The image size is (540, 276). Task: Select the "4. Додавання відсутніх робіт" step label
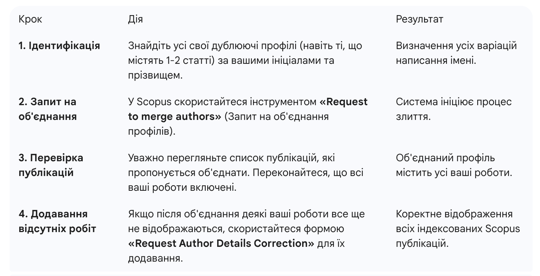[x=57, y=221]
